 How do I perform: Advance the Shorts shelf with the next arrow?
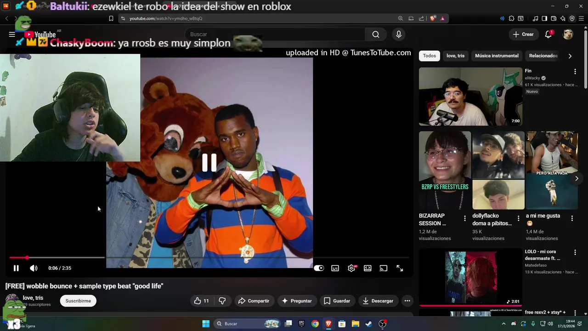(577, 178)
